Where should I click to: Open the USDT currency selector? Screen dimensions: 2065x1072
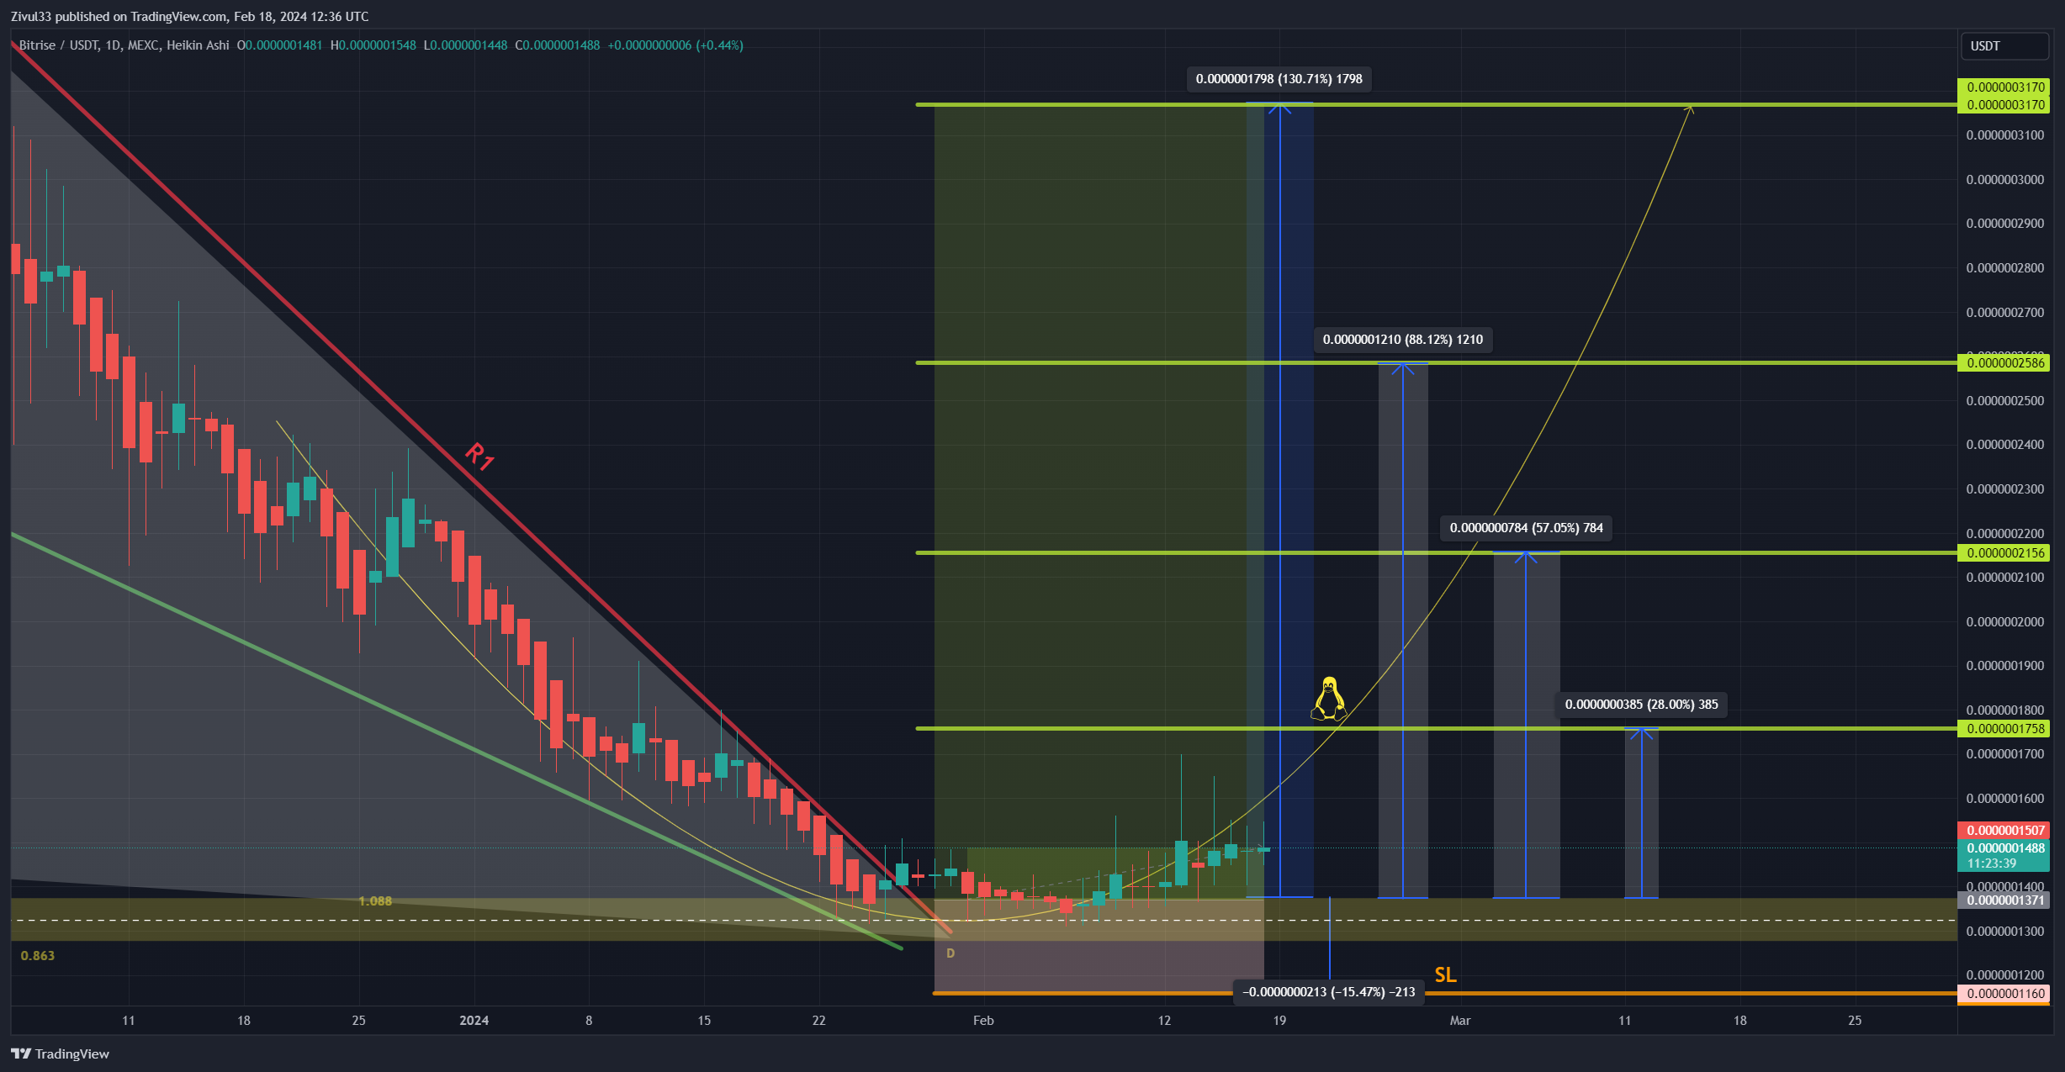pos(2004,46)
